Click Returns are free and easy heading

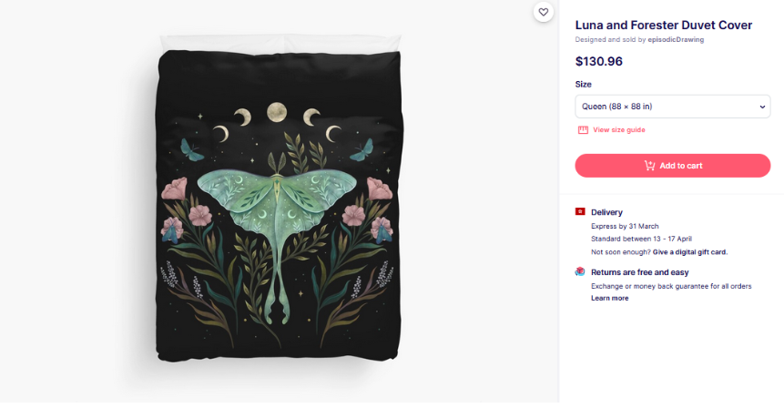[x=639, y=272]
